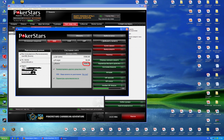Switch to the Турниры tab
The height and width of the screenshot is (140, 224).
coord(57,24)
